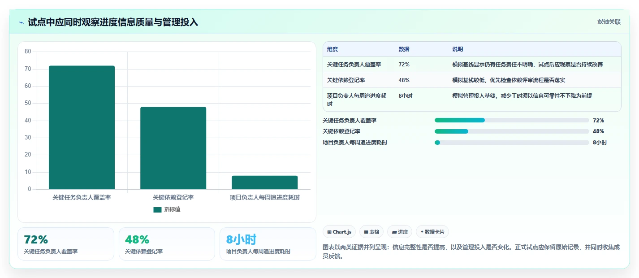Open the 8小时 stat card
Image resolution: width=639 pixels, height=278 pixels.
point(268,244)
